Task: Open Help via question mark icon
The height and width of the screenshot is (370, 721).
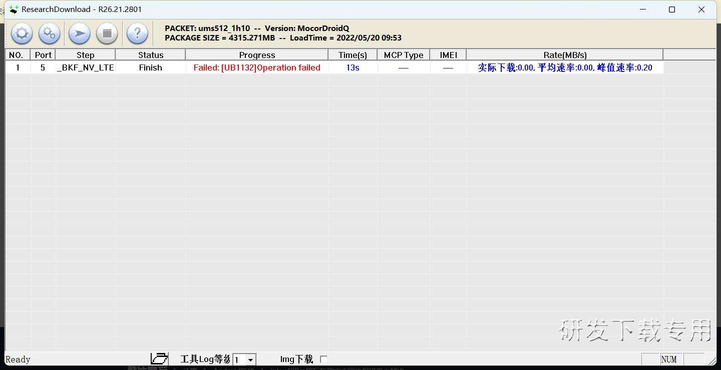Action: click(x=137, y=33)
